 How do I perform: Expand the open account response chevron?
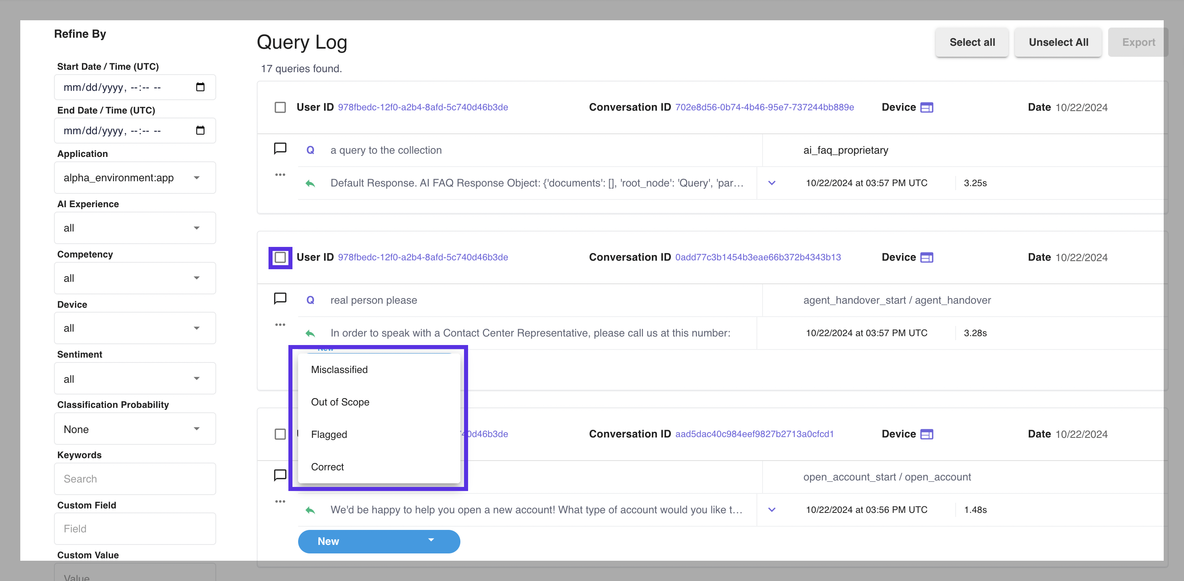772,510
